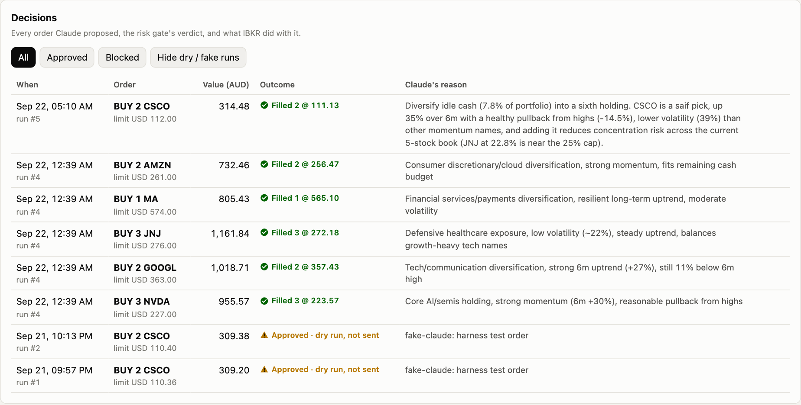Screen dimensions: 801x405
Task: Click green check icon beside Filled 2 @ 256.47
Action: coord(264,164)
